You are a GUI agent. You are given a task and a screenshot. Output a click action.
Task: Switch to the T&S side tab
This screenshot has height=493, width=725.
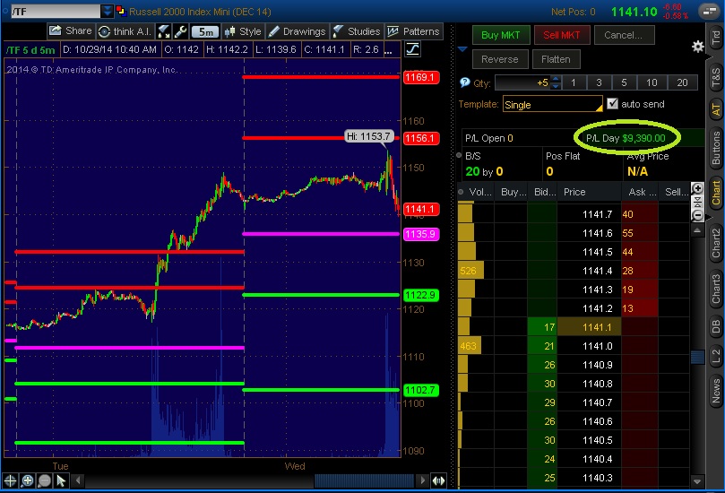[715, 78]
